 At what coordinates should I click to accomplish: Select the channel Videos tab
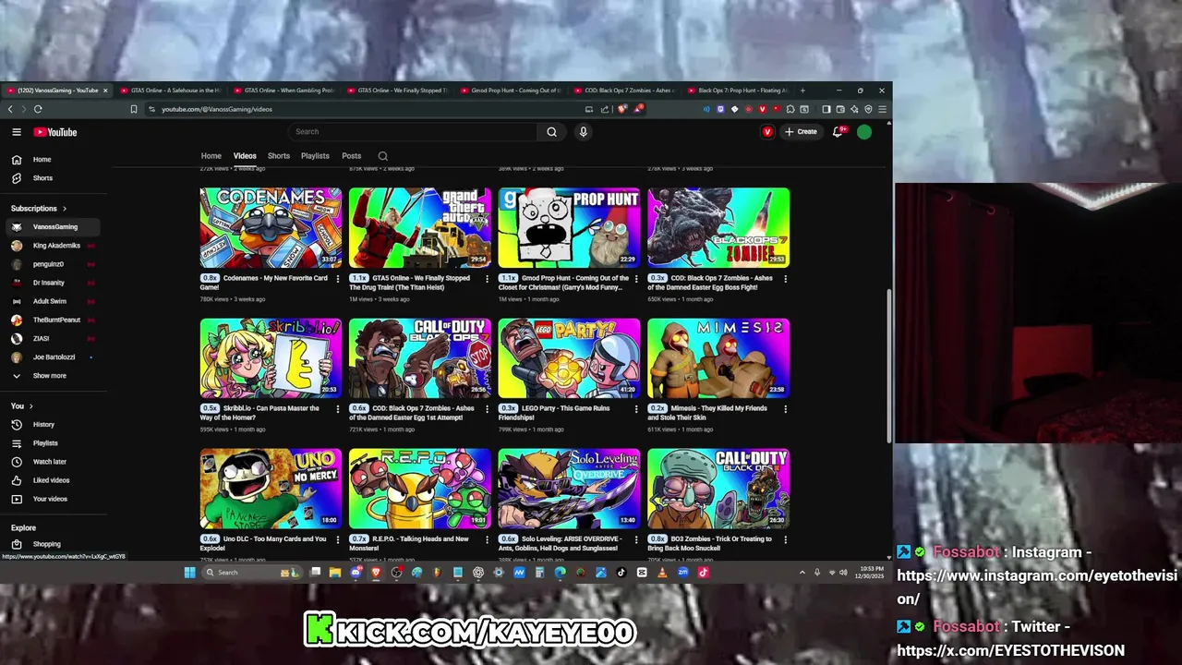(x=245, y=156)
